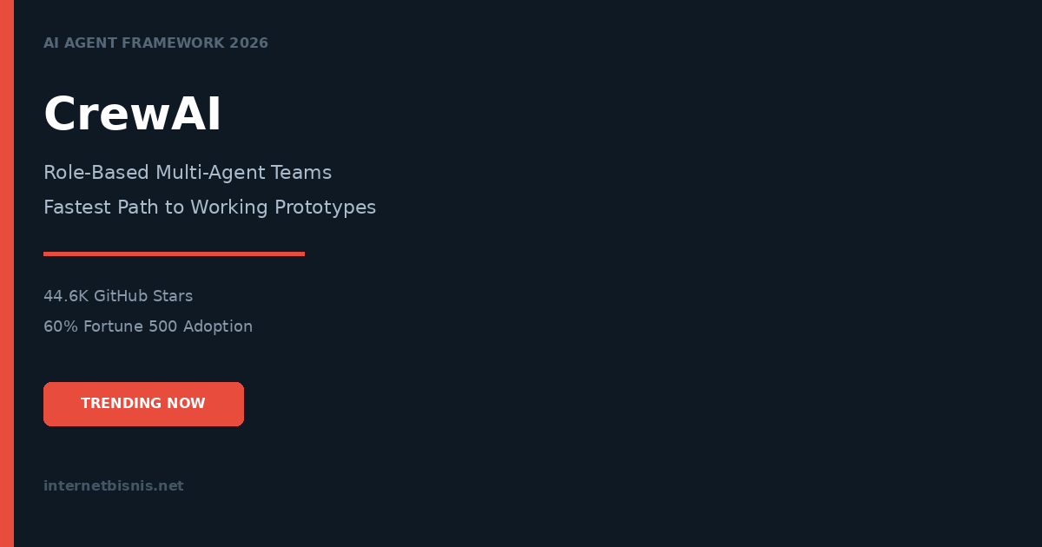Click the 60% figure
This screenshot has width=1042, height=547.
(x=61, y=326)
